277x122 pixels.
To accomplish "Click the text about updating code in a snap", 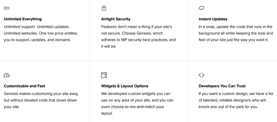I will (236, 33).
